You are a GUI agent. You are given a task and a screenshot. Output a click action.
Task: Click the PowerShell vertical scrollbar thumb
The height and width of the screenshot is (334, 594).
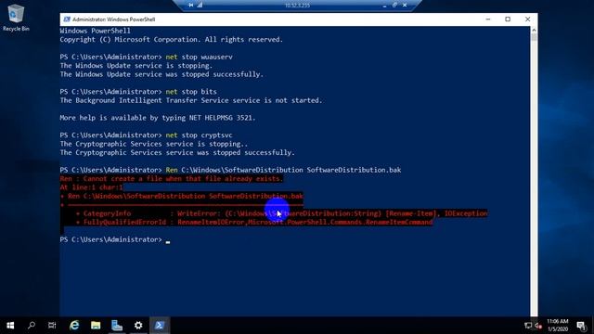[534, 37]
